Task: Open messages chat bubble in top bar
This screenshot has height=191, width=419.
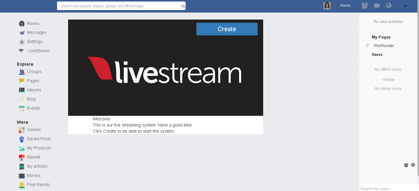Action: coord(377,6)
